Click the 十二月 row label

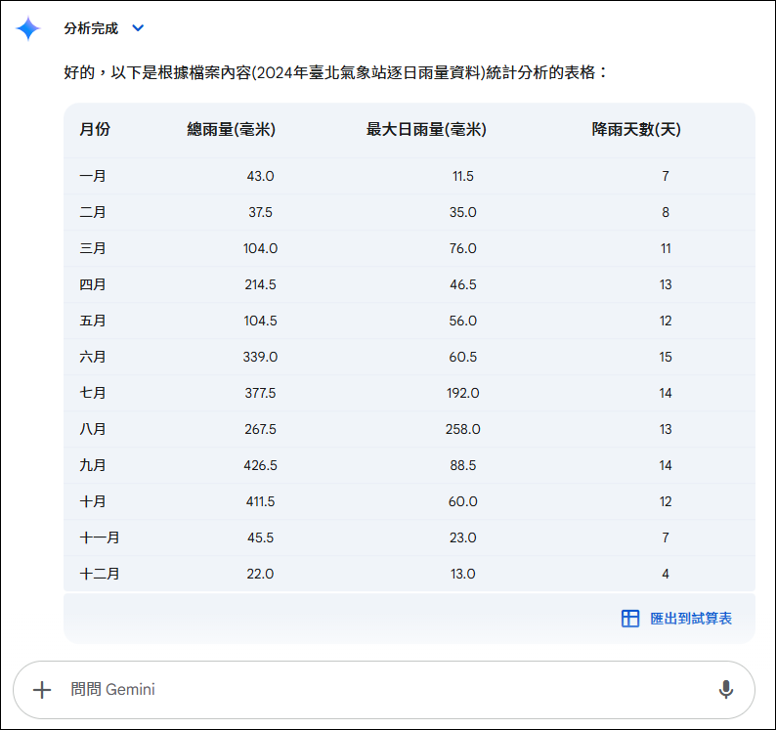100,573
